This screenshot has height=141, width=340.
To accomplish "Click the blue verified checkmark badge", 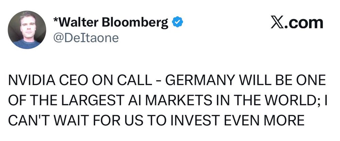I will 177,22.
